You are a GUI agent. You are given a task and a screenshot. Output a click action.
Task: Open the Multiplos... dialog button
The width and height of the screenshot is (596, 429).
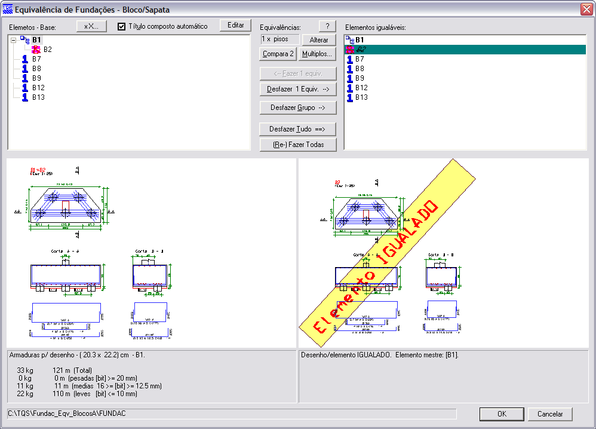click(317, 54)
